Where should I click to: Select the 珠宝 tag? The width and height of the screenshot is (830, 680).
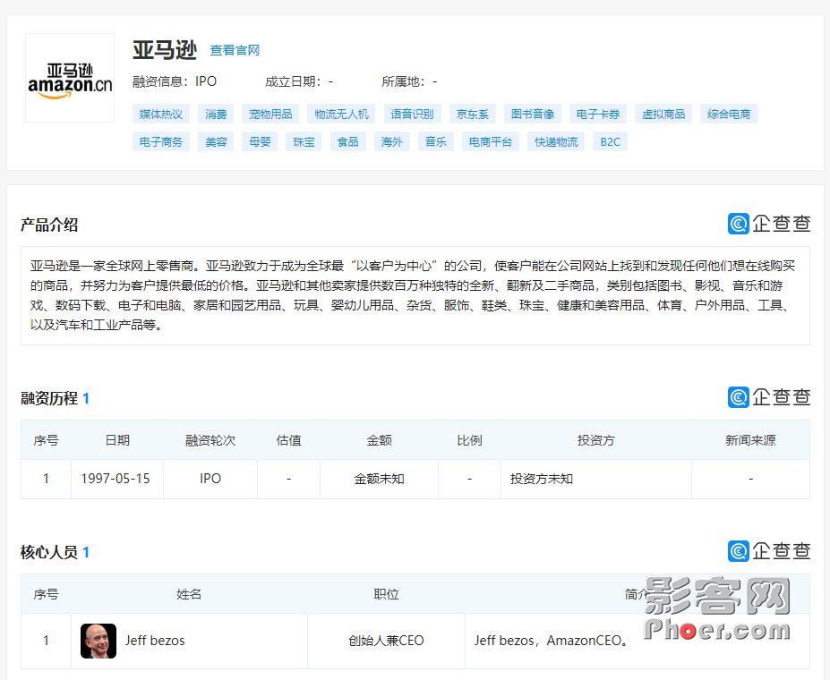coord(304,141)
